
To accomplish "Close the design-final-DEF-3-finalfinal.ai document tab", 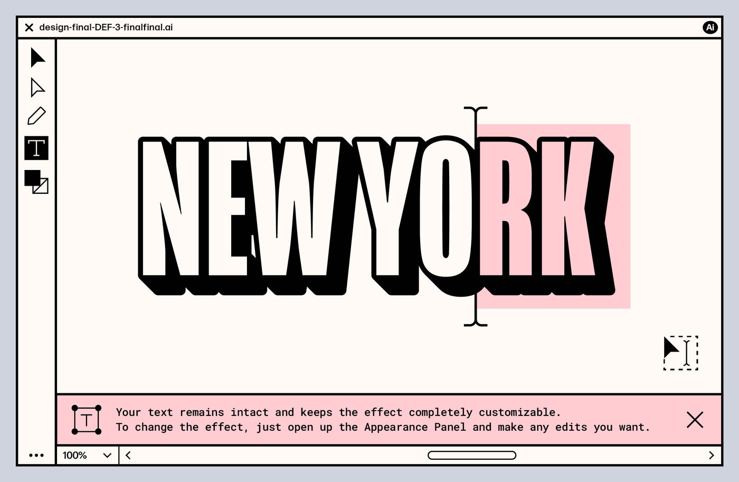I will (29, 27).
